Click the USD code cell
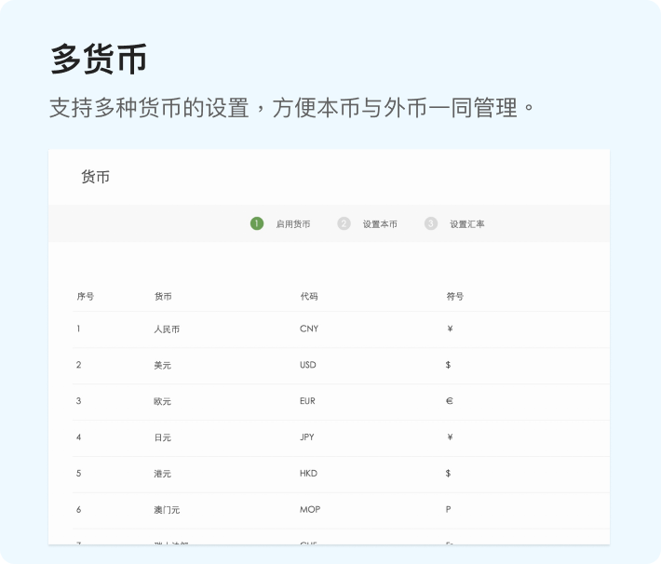Viewport: 661px width, 564px height. (x=308, y=365)
